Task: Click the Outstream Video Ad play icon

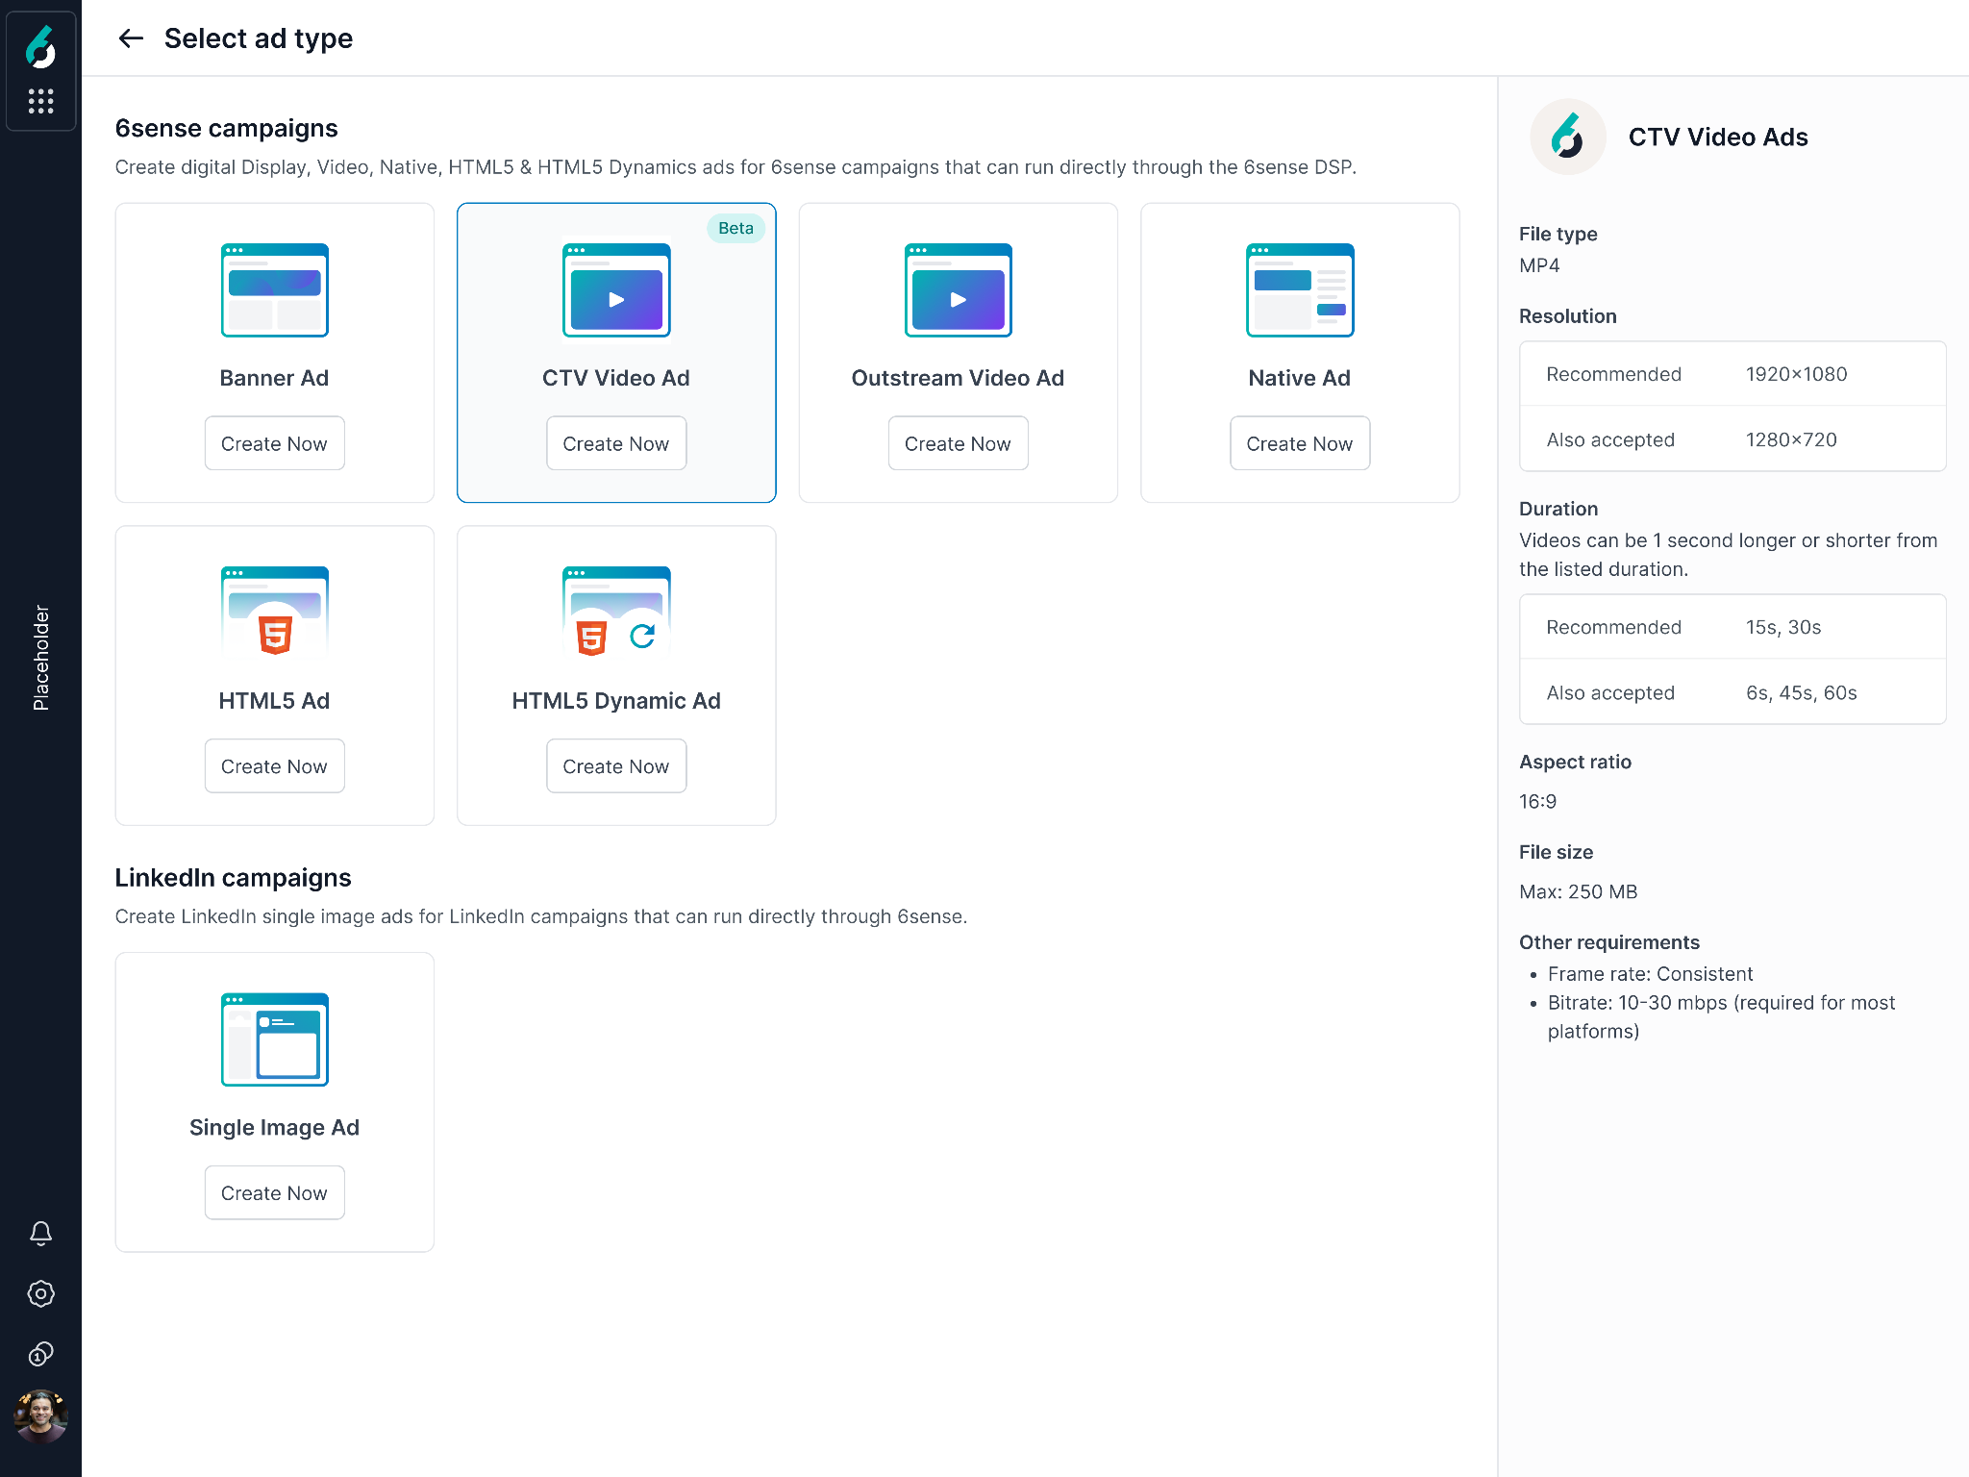Action: click(x=959, y=300)
